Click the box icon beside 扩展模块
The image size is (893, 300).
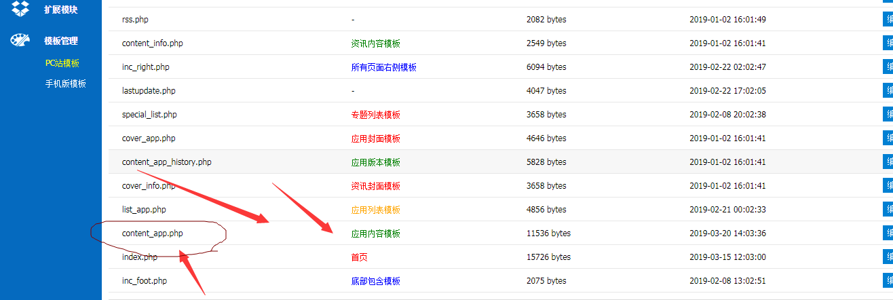coord(20,9)
